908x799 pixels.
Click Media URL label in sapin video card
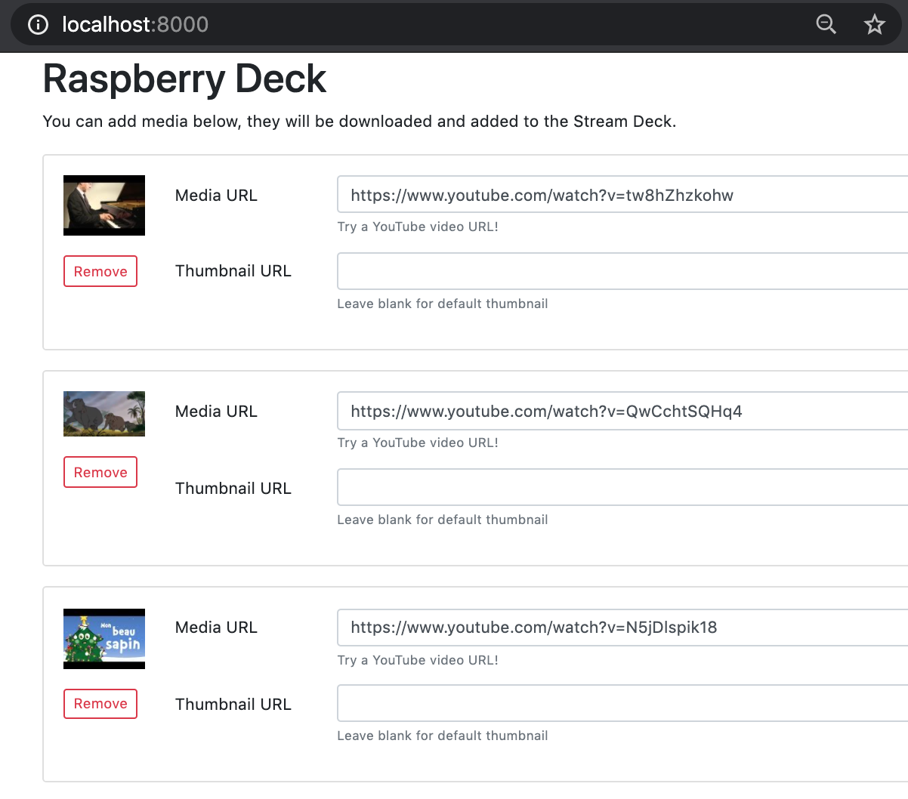(x=216, y=627)
